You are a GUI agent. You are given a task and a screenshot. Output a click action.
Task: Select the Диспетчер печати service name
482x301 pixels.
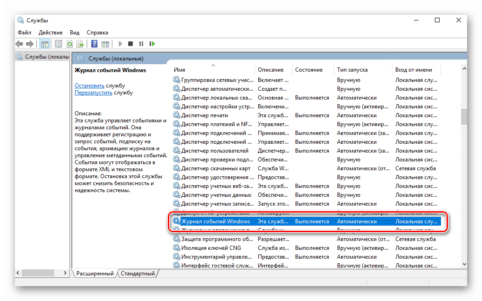205,115
